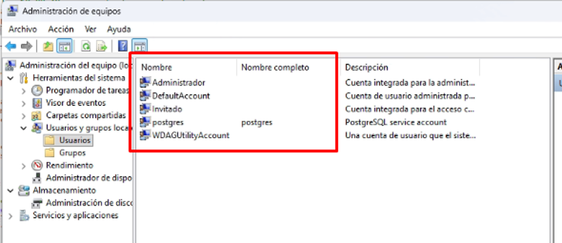Click 'Cuenta integrada para el acceso c...' description
Image resolution: width=562 pixels, height=243 pixels.
tap(410, 109)
